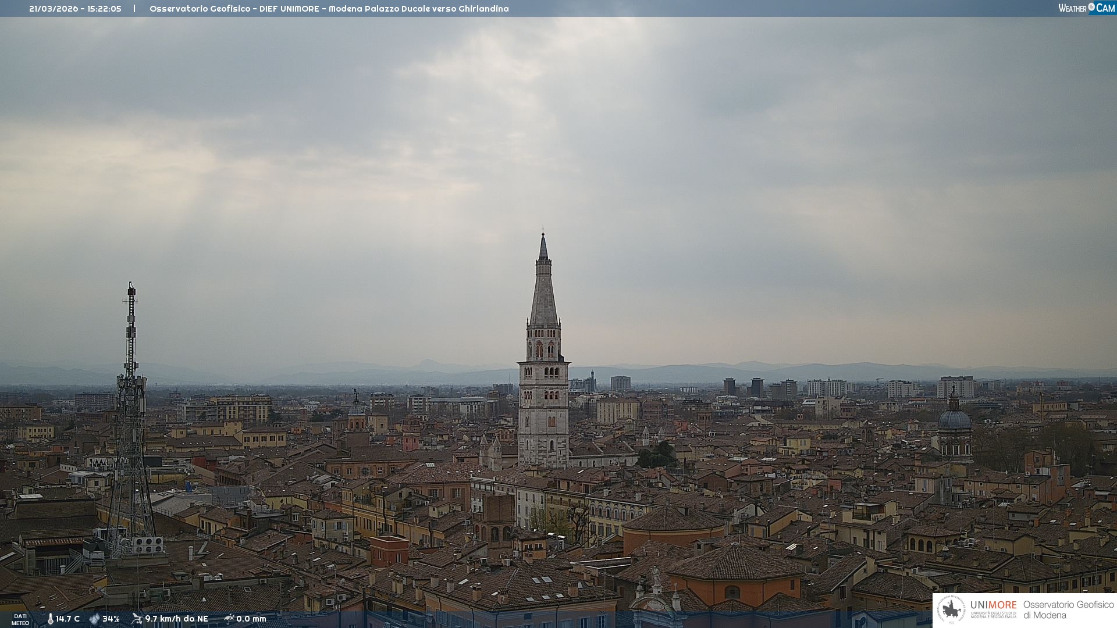Click the 34% humidity value
The height and width of the screenshot is (628, 1117).
coord(111,619)
